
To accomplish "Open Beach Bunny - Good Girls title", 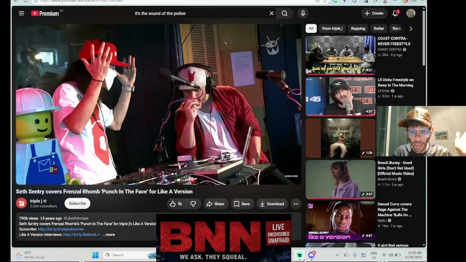I will [396, 168].
